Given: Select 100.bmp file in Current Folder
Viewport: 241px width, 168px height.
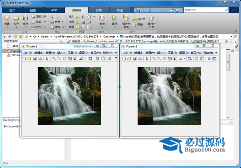Looking at the screenshot, I should tap(13, 55).
